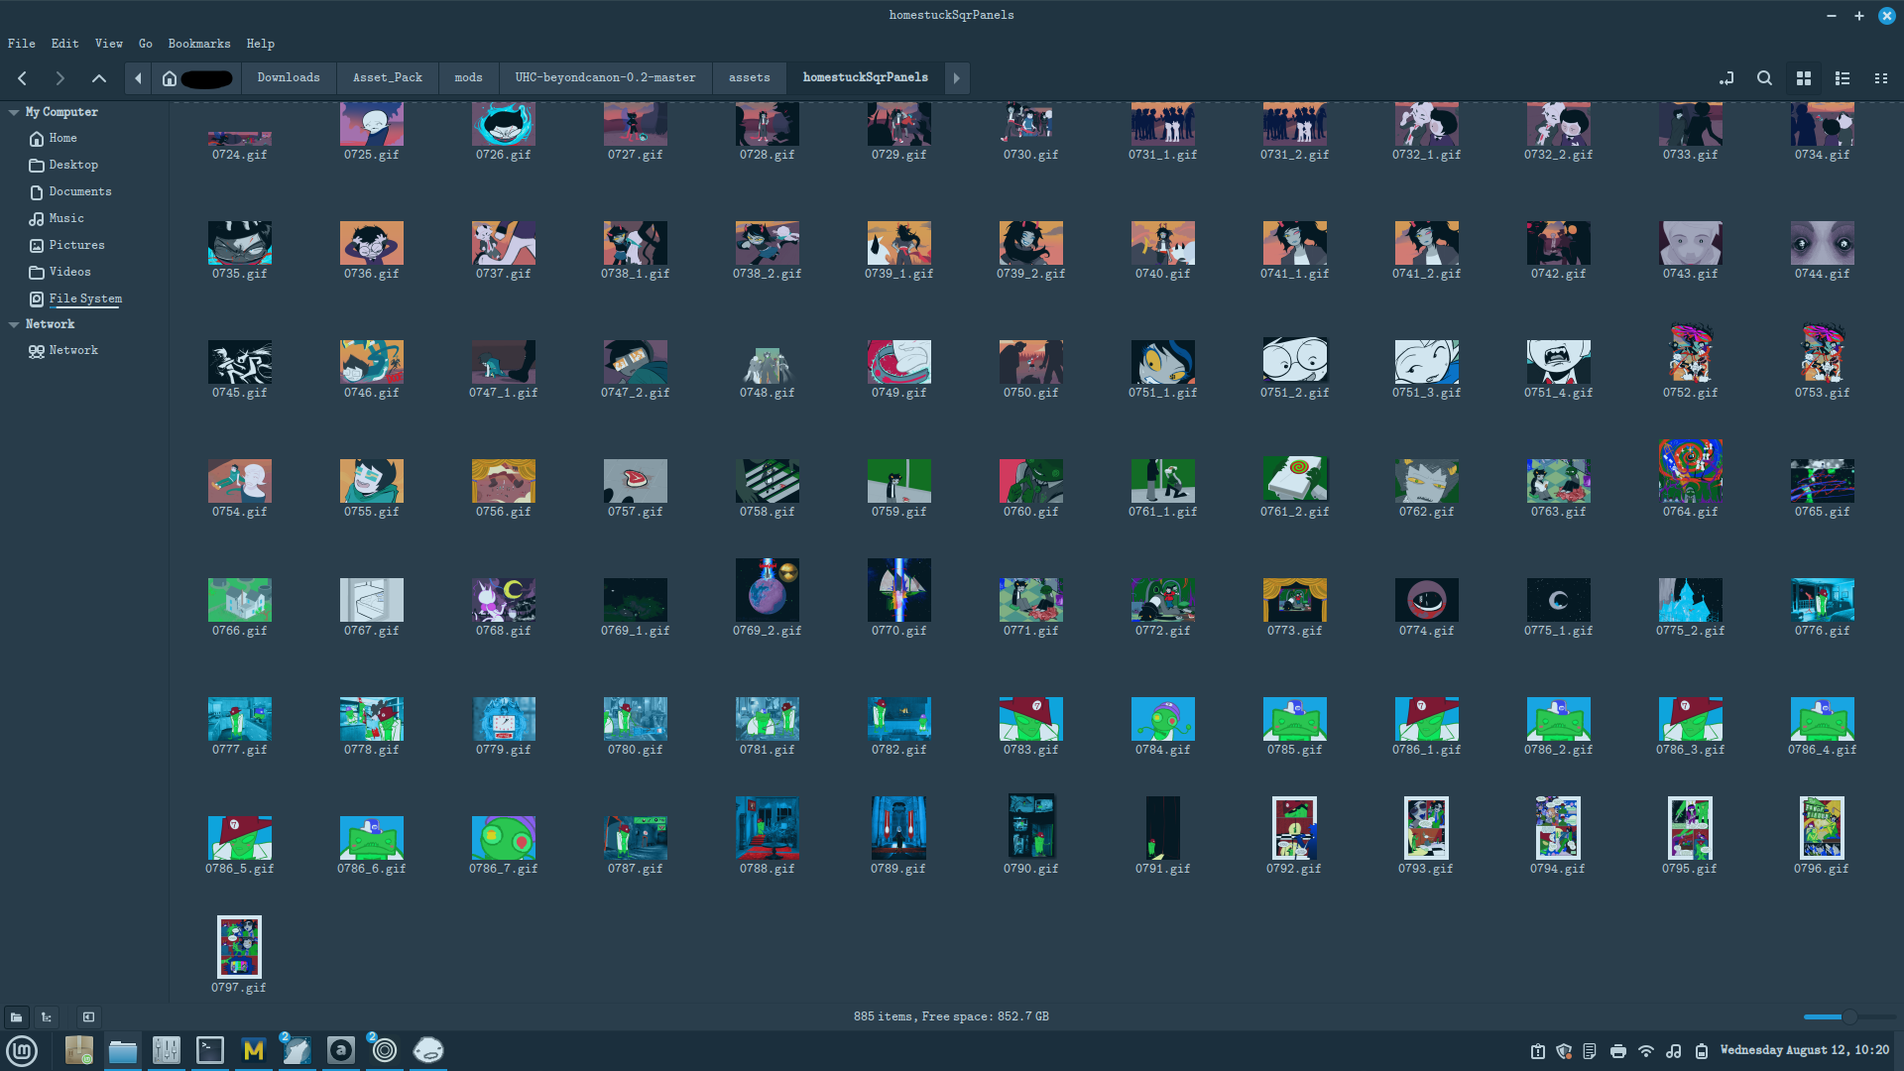Open the package manager taskbar icon
Screen dimensions: 1904x1071
click(78, 1050)
